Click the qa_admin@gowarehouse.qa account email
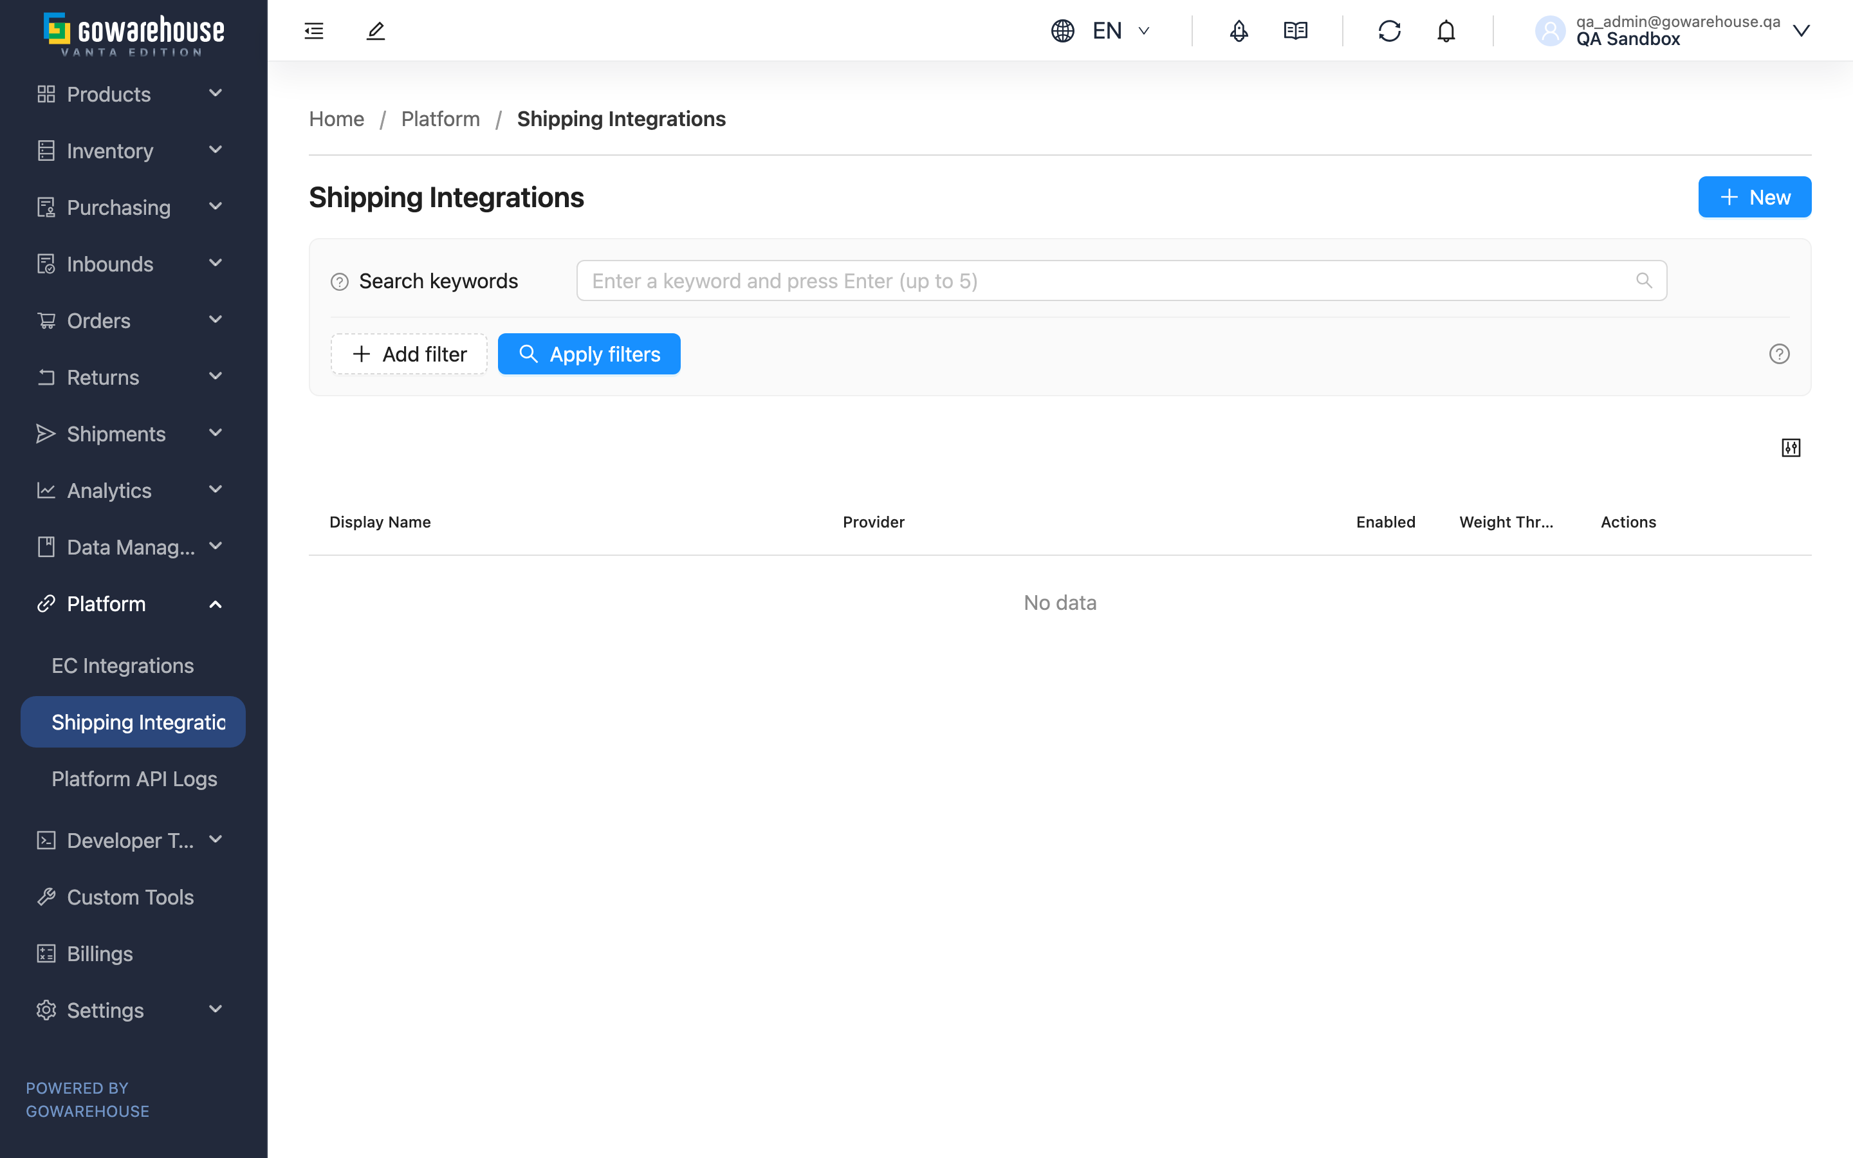The height and width of the screenshot is (1158, 1853). pyautogui.click(x=1677, y=21)
